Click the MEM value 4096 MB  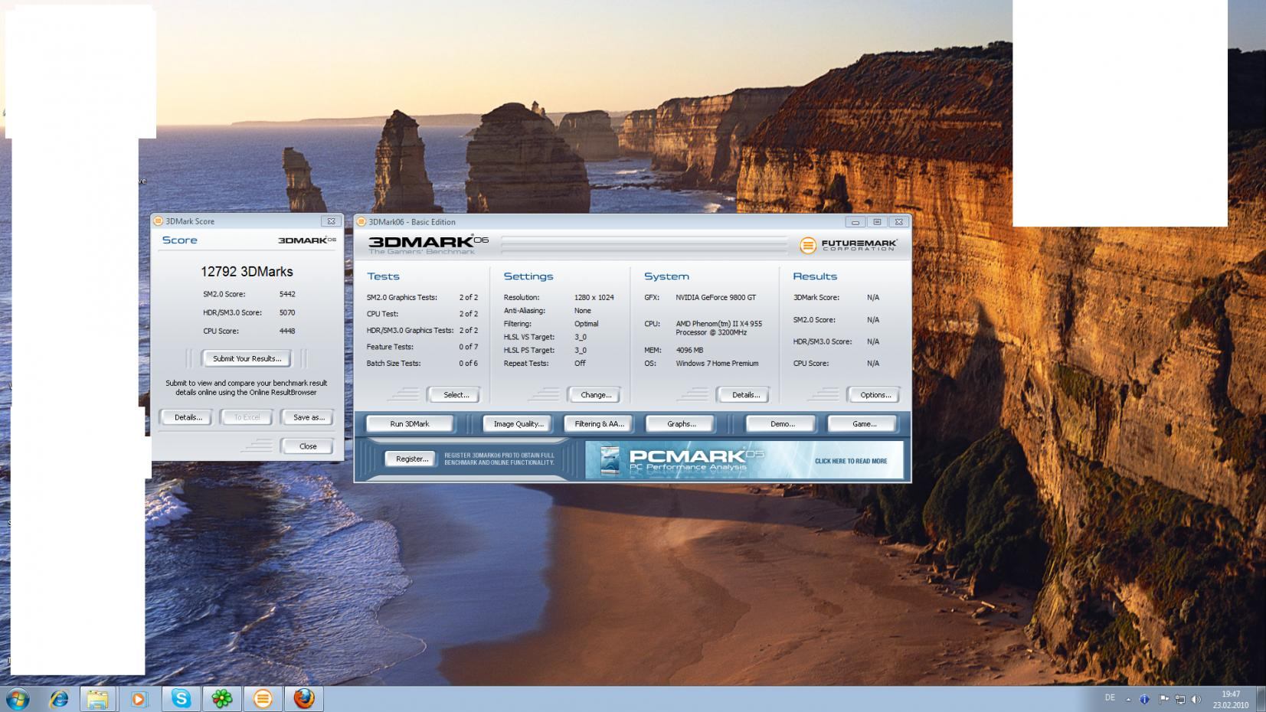(689, 350)
